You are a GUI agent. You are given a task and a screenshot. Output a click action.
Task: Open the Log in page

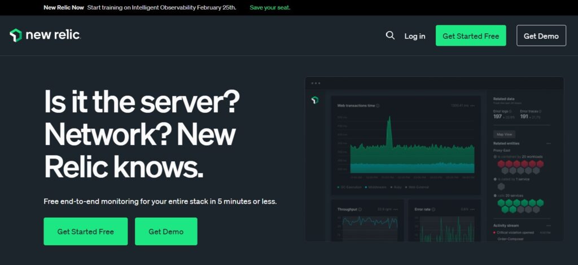tap(415, 36)
